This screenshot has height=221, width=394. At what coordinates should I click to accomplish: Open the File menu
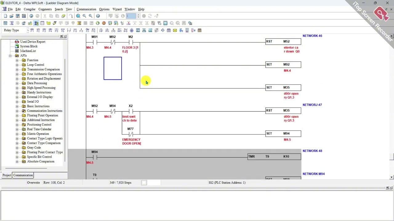[10, 9]
